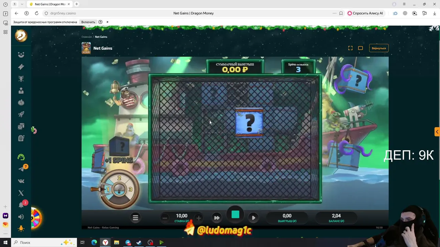Open the rocket crash games section
440x247 pixels.
[x=21, y=114]
